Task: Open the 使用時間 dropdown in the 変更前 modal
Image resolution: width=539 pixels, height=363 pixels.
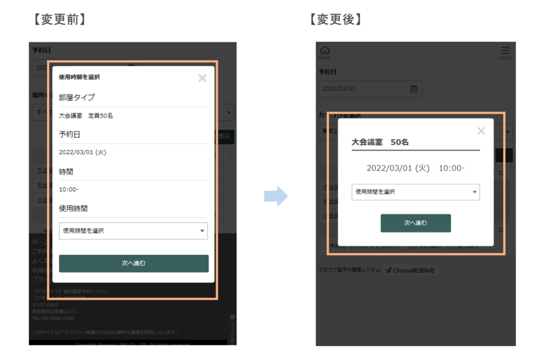Action: pos(133,230)
